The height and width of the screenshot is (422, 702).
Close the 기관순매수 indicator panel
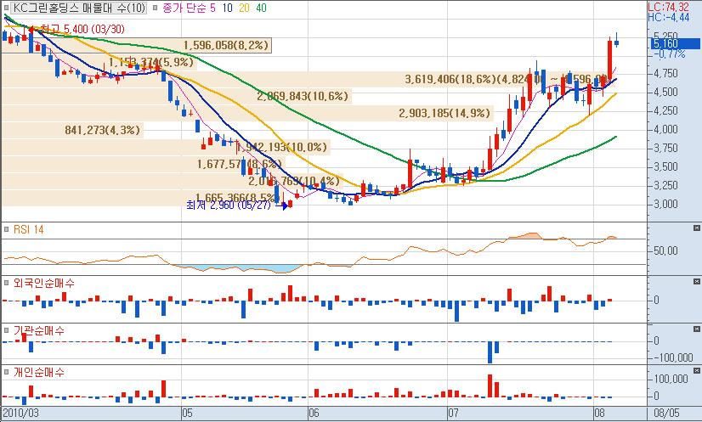(x=696, y=329)
